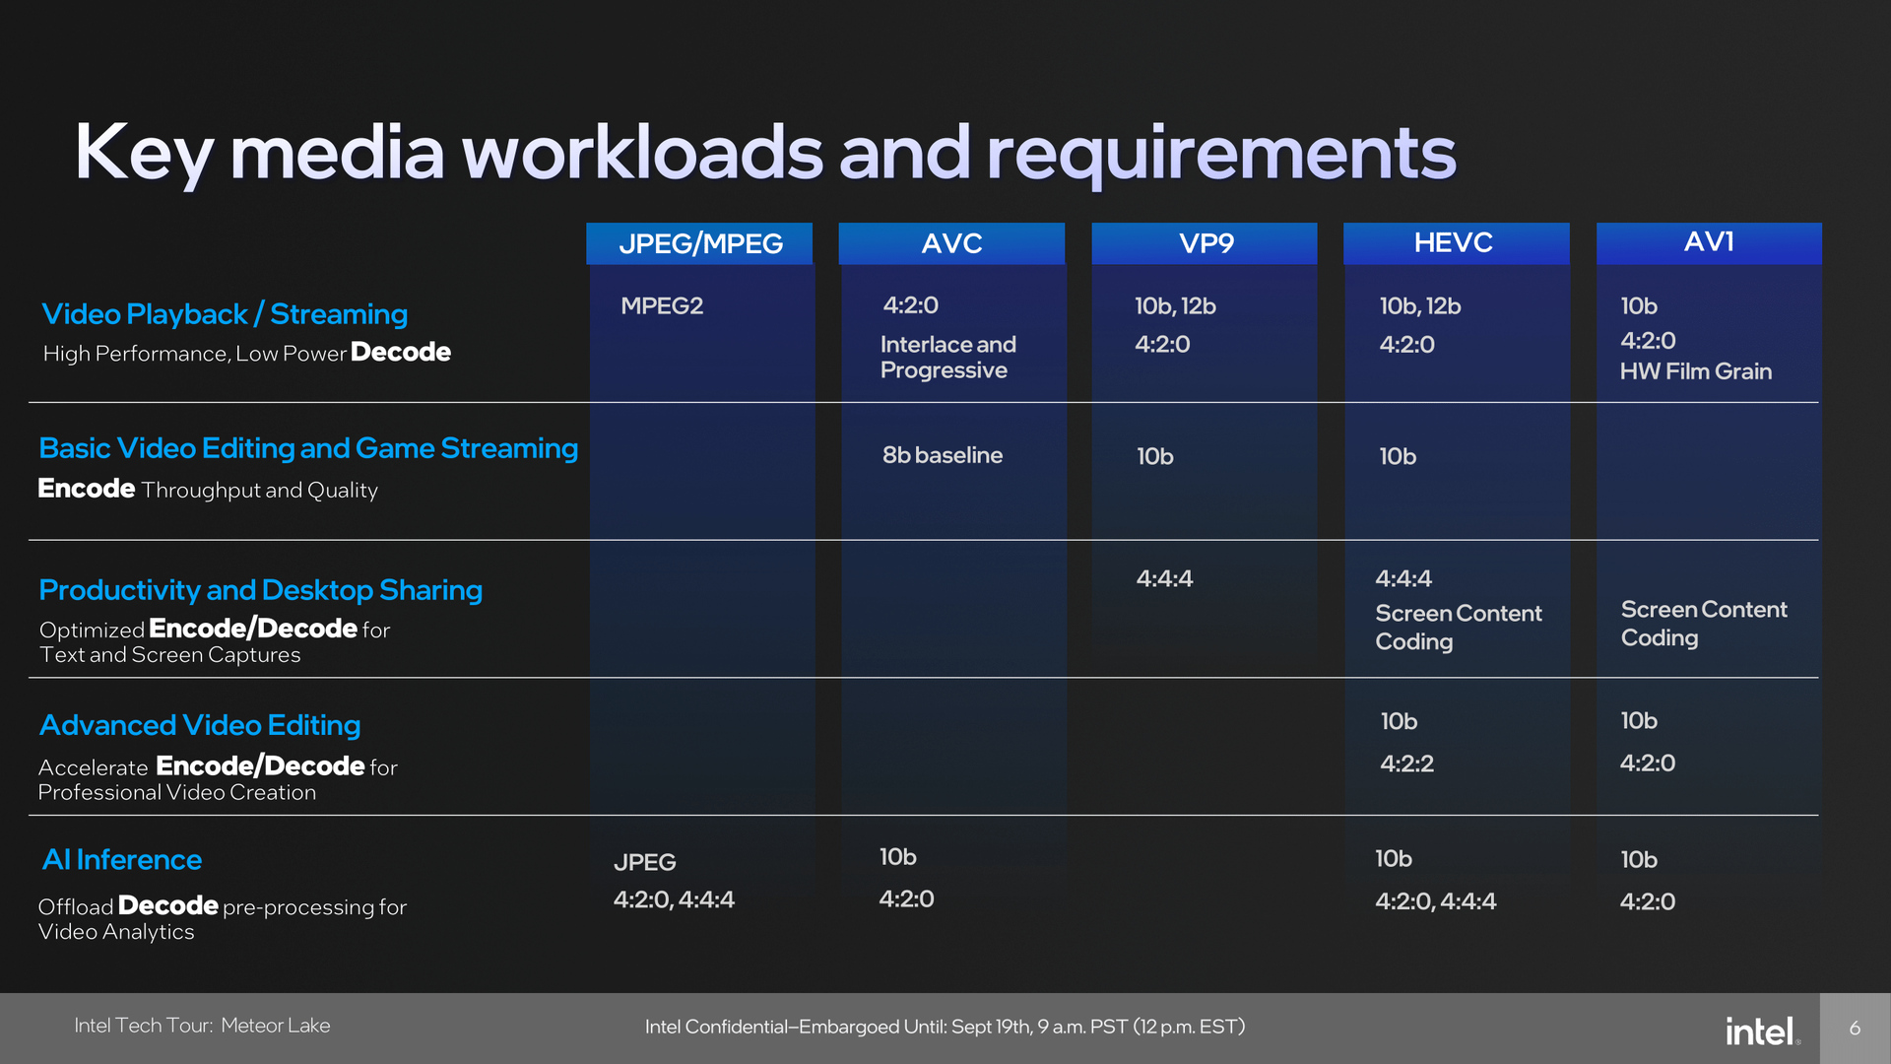Viewport: 1891px width, 1064px height.
Task: Select the 'HW Film Grain' text in AV1 column
Action: point(1695,371)
